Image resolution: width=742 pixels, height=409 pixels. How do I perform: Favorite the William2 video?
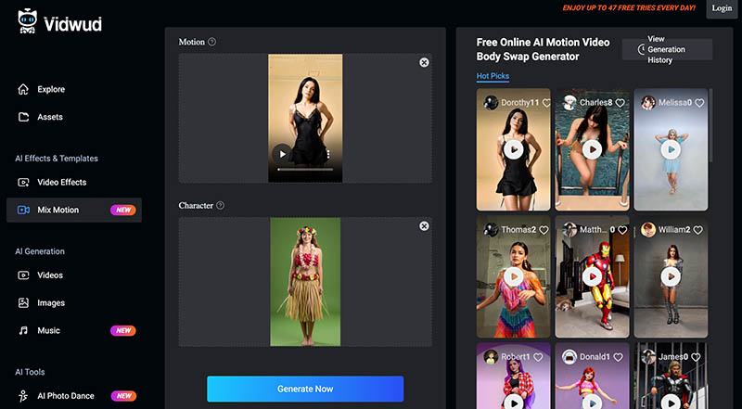pos(699,229)
